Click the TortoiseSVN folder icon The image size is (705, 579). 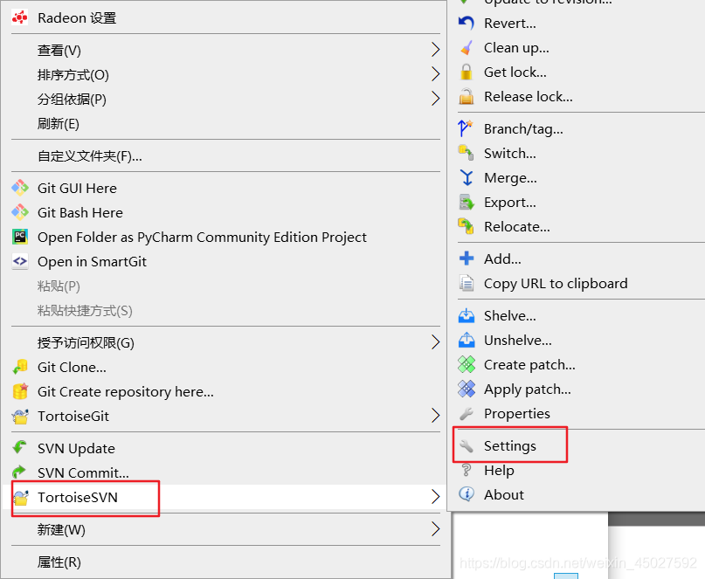pos(21,497)
